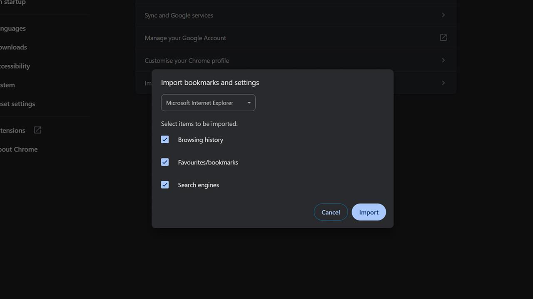This screenshot has height=299, width=533.
Task: Uncheck the Browsing history checkbox
Action: click(165, 140)
